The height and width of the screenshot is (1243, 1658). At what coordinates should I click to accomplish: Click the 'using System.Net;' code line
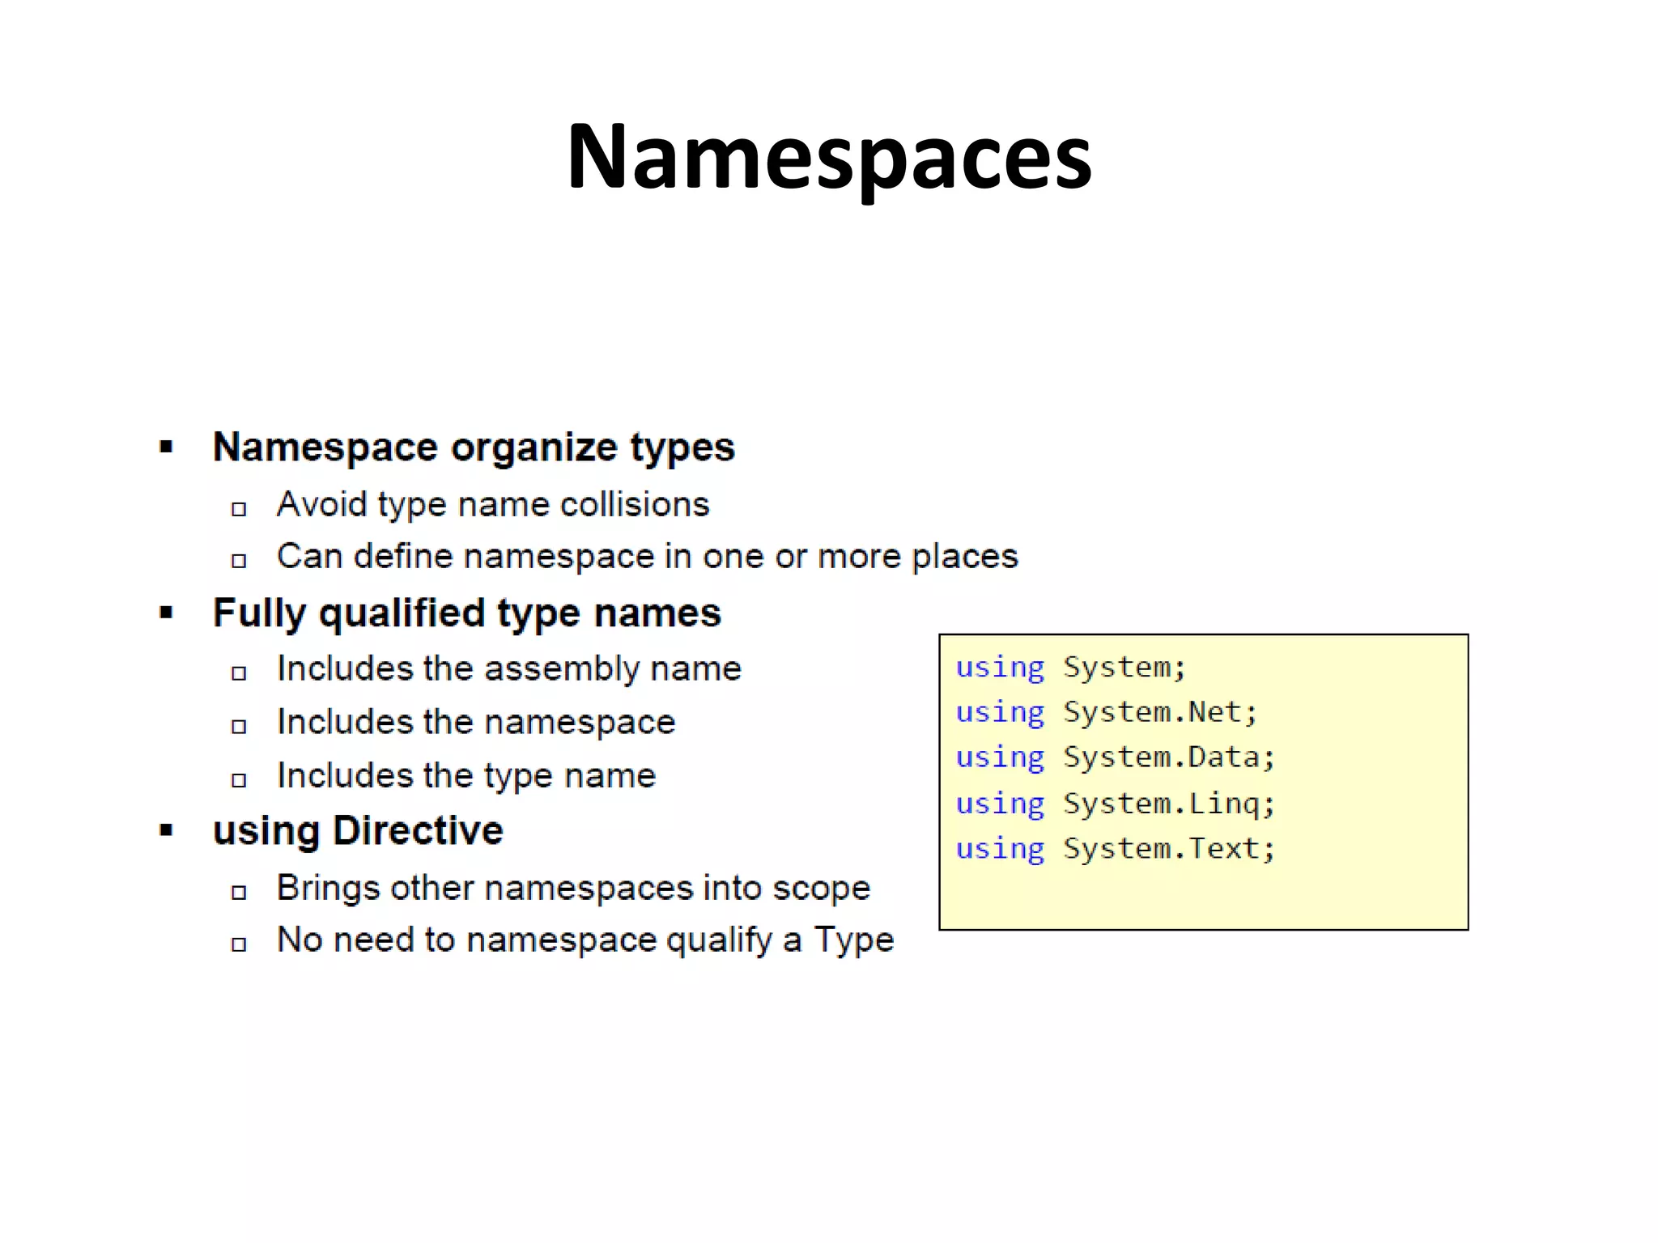pyautogui.click(x=1107, y=712)
